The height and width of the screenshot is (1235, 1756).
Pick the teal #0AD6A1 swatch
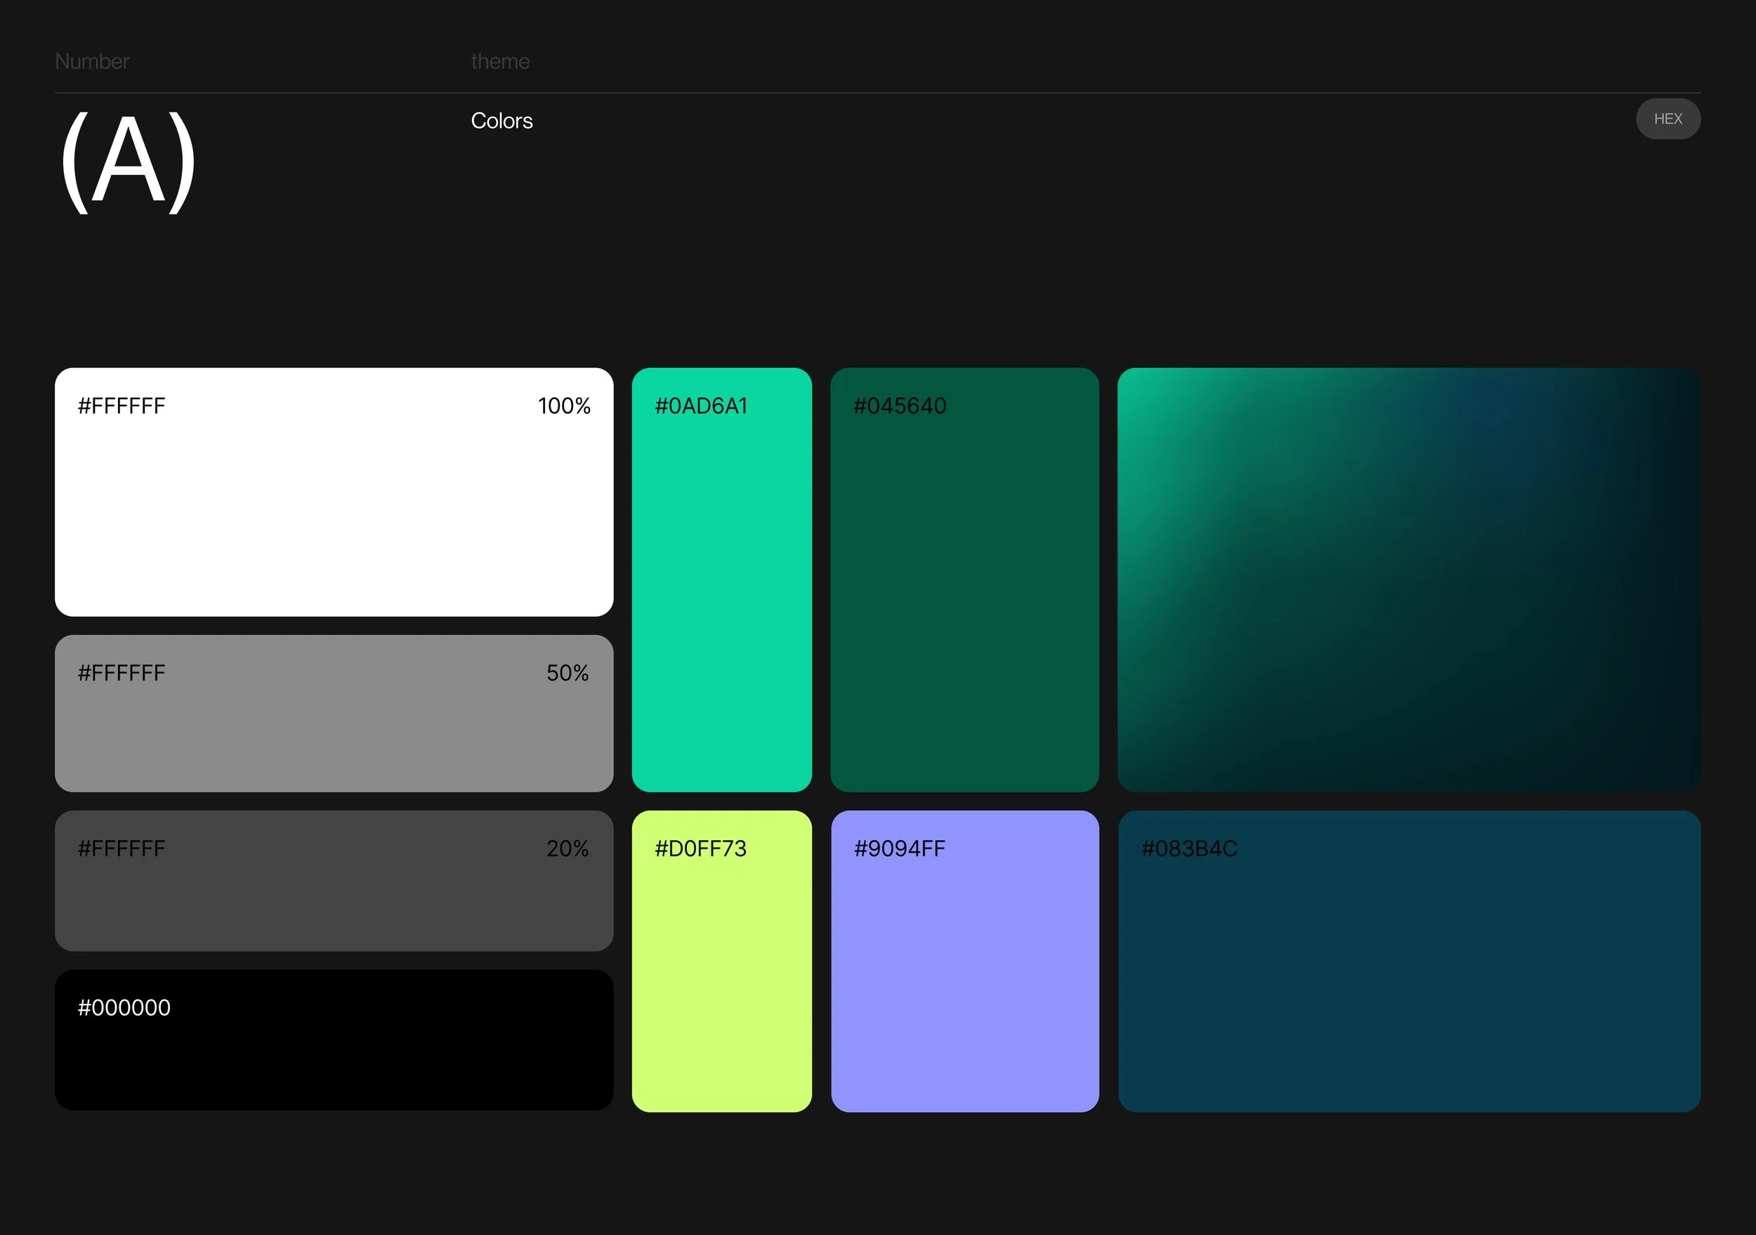[721, 596]
